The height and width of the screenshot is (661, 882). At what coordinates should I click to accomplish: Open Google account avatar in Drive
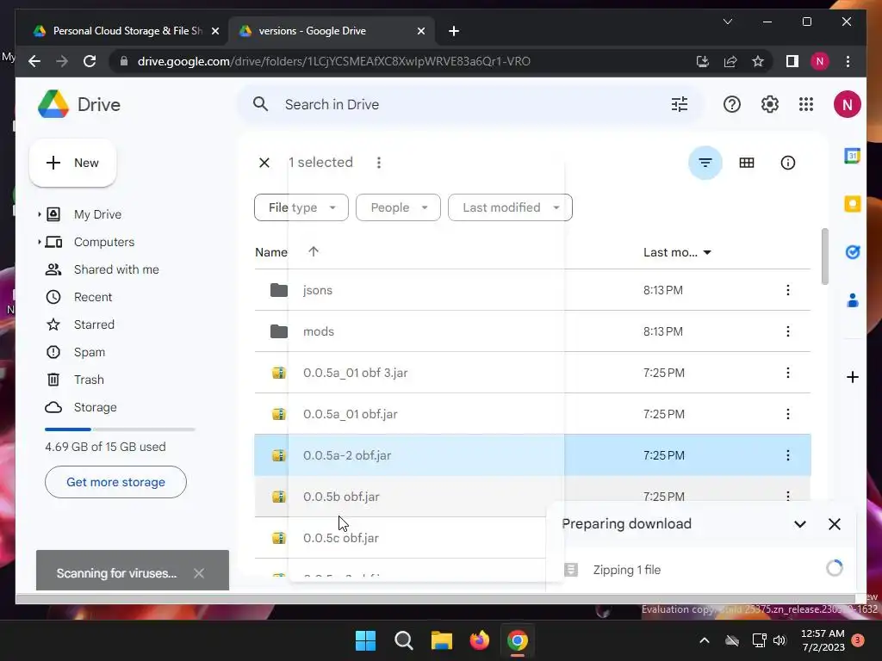coord(848,104)
